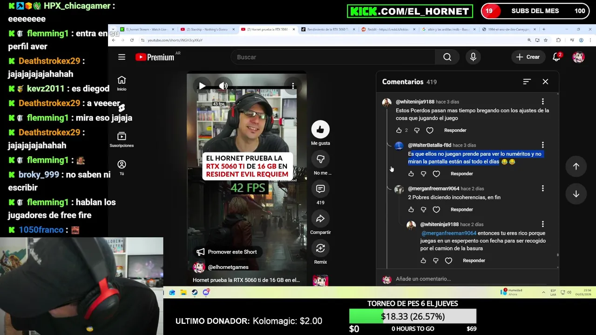This screenshot has width=596, height=335.
Task: Open the account avatar menu
Action: pyautogui.click(x=578, y=57)
